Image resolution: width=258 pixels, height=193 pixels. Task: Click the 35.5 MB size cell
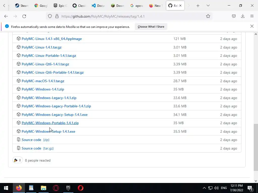(180, 131)
